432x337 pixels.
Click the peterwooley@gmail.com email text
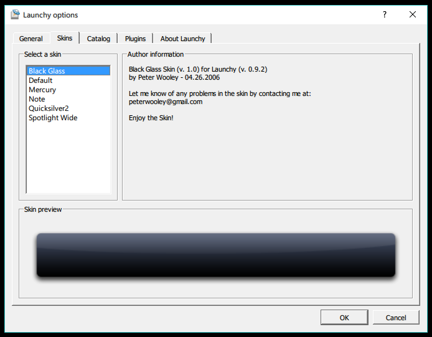[x=166, y=102]
